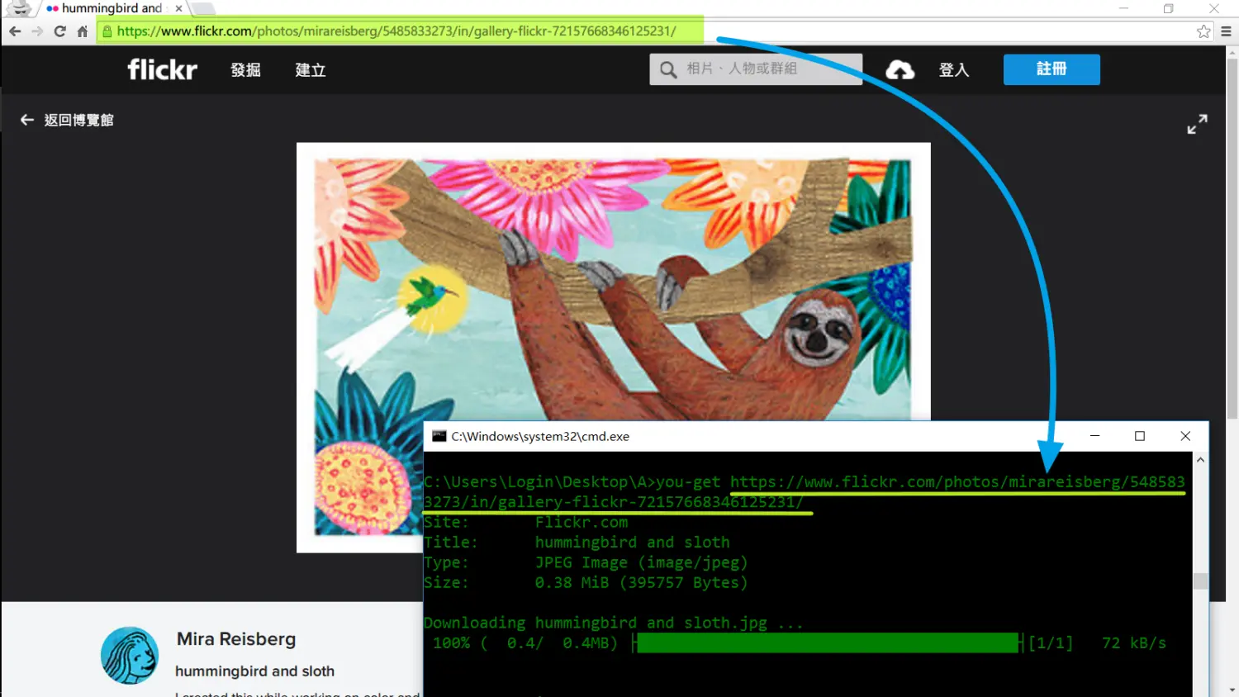Click the browser page vertical scrollbar
This screenshot has height=697, width=1239.
click(x=1232, y=239)
